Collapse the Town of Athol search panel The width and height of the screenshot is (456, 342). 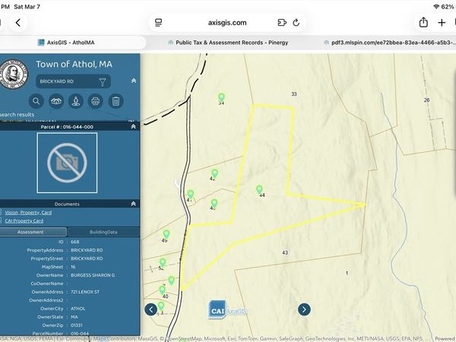(134, 80)
